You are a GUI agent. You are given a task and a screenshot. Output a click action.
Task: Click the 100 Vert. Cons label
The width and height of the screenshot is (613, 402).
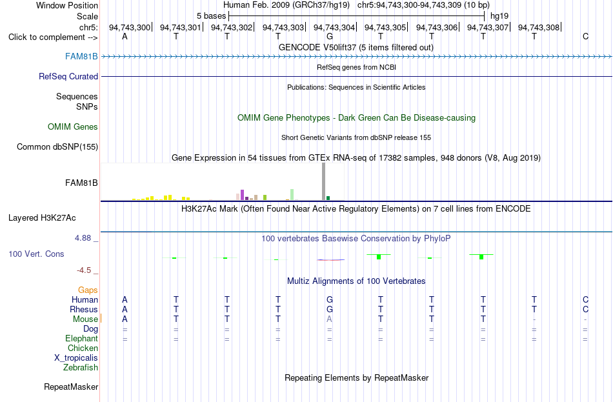coord(36,254)
